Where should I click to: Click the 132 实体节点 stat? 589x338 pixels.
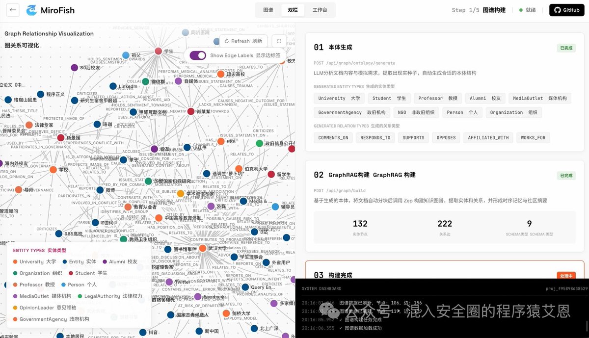pyautogui.click(x=360, y=228)
